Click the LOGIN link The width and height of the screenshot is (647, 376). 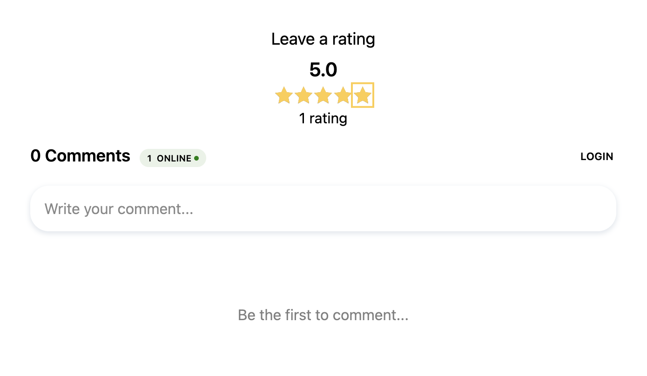point(597,156)
